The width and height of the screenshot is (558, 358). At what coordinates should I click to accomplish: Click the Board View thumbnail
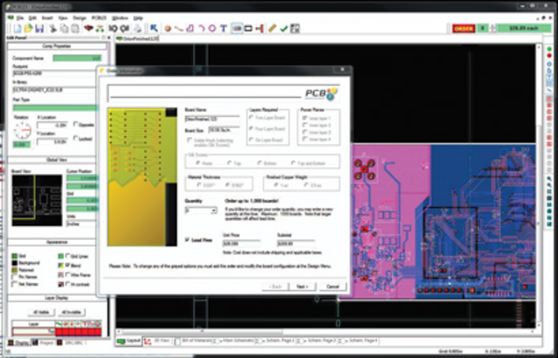37,200
